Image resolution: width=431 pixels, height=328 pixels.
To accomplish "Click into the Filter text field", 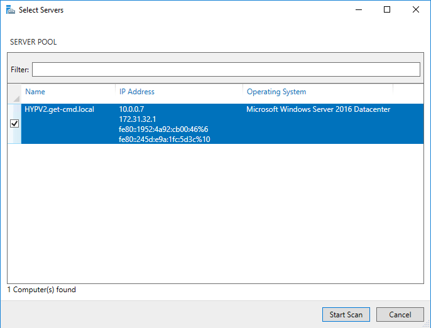I will (x=226, y=69).
